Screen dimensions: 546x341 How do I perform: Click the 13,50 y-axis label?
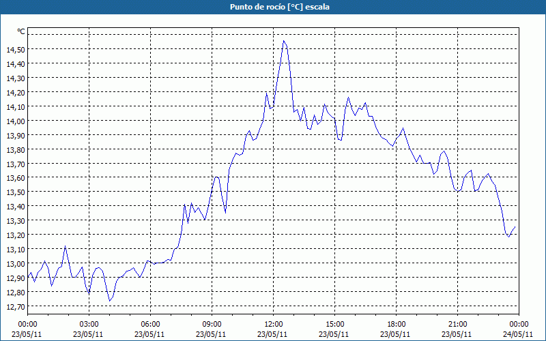click(16, 192)
